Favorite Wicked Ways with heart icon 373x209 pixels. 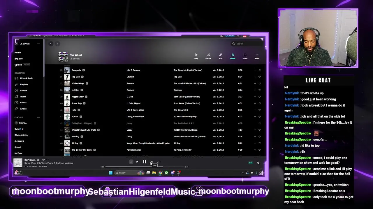pos(260,83)
